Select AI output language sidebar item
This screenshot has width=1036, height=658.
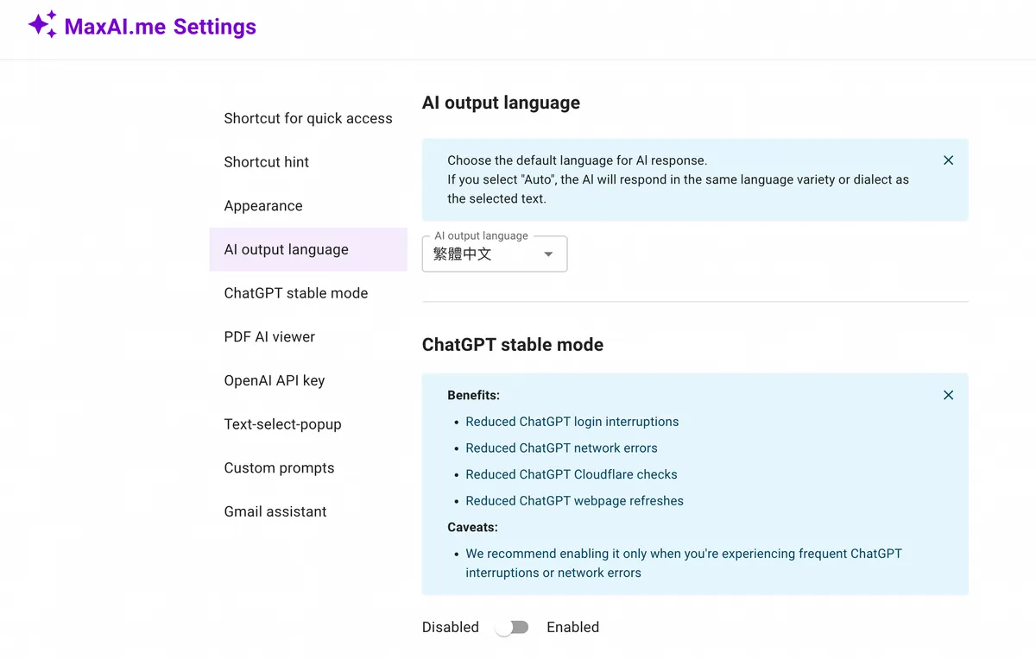pyautogui.click(x=286, y=250)
